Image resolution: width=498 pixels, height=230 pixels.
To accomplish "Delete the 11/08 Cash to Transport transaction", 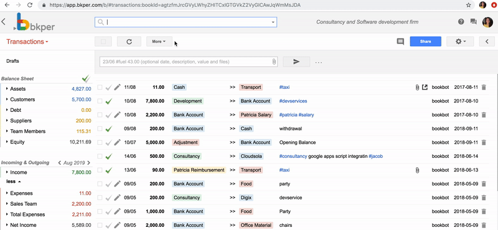I will tap(484, 87).
